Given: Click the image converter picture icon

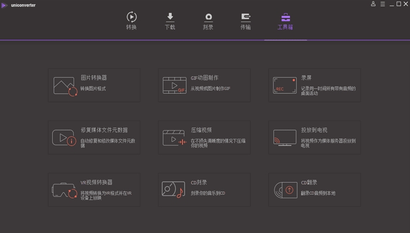Looking at the screenshot, I should 65,86.
